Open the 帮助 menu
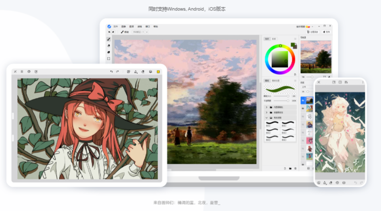This screenshot has height=211, width=381. (156, 27)
